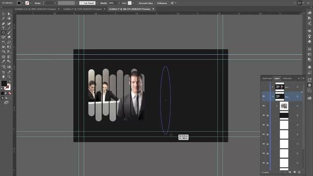Open the Stroke panel link
313x176 pixels.
38,3
